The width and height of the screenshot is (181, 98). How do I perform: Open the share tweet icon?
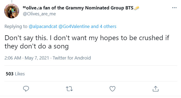[155, 89]
